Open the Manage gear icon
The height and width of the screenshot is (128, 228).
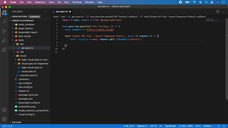pos(4,119)
